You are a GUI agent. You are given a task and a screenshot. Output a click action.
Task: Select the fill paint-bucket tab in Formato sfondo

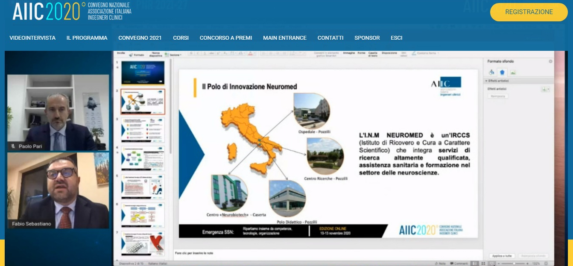[491, 72]
